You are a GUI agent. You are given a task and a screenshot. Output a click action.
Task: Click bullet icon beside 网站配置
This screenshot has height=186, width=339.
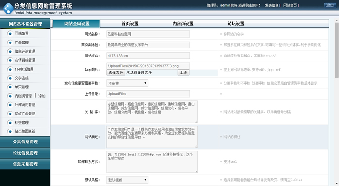coord(10,34)
